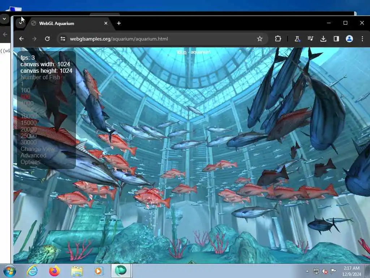Viewport: 370px width, 278px height.
Task: Close the WebGL Aquarium tab
Action: click(106, 23)
